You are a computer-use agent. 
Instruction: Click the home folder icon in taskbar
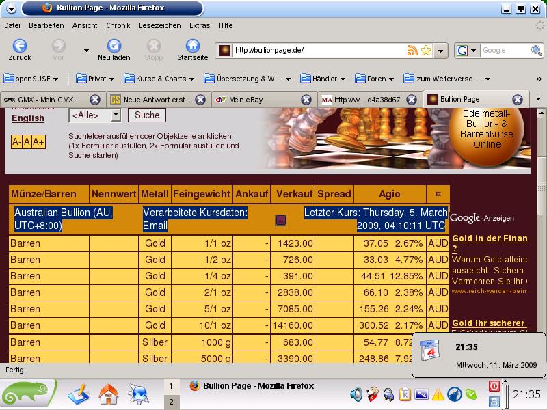point(109,394)
